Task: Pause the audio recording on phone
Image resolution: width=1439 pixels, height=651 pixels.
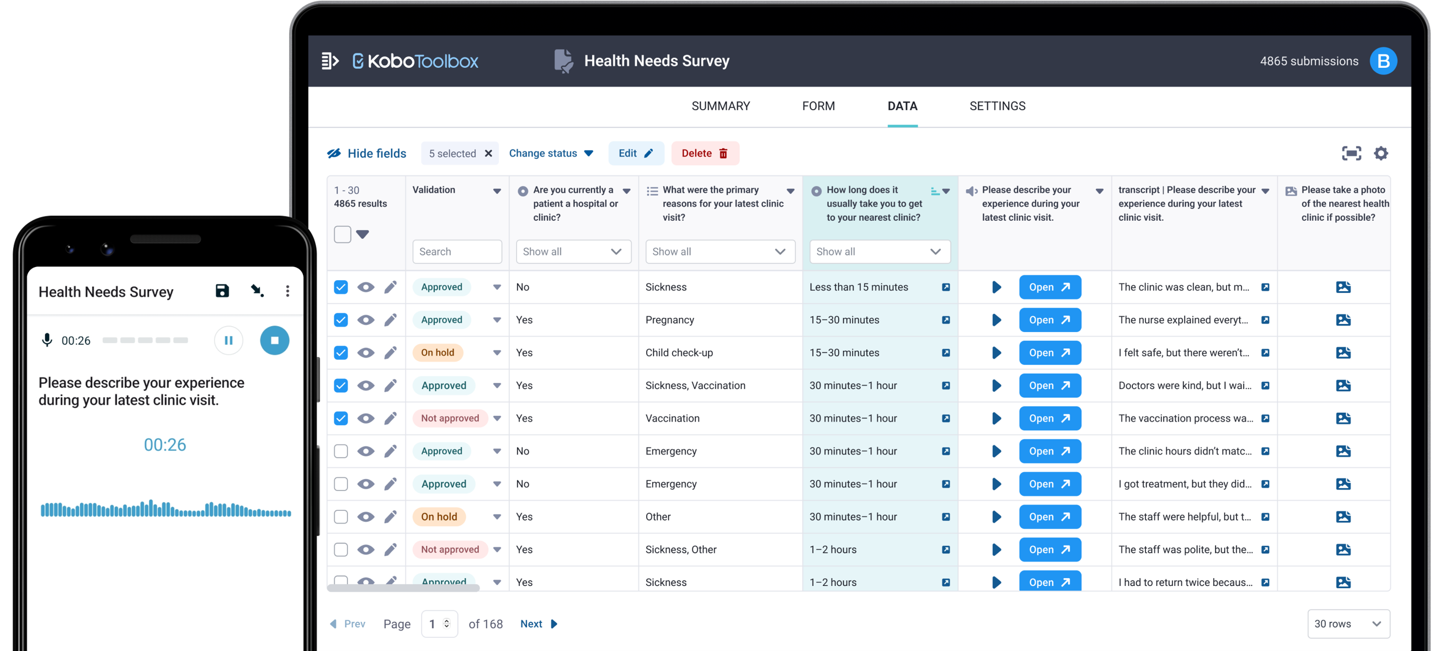Action: pyautogui.click(x=228, y=340)
